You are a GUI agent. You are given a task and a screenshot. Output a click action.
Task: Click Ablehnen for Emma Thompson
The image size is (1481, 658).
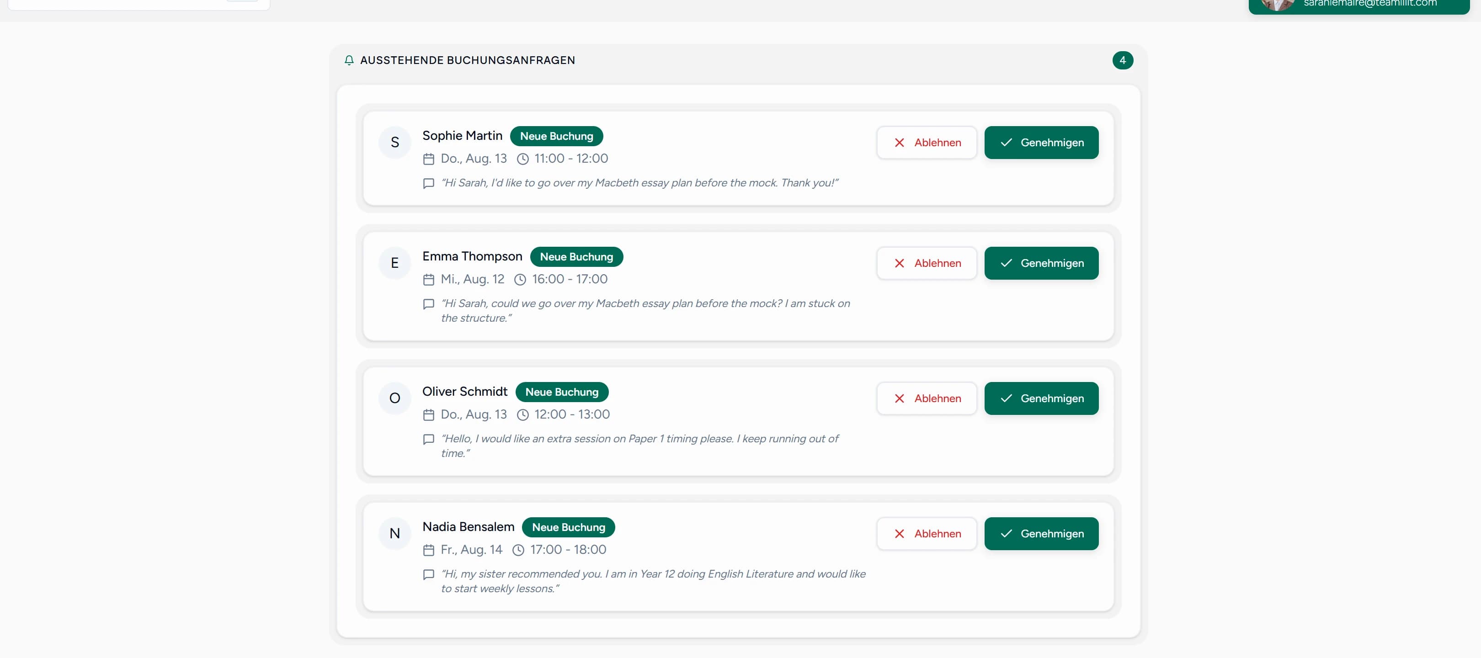point(927,263)
